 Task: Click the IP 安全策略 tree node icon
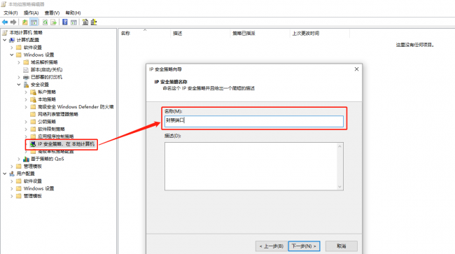33,144
